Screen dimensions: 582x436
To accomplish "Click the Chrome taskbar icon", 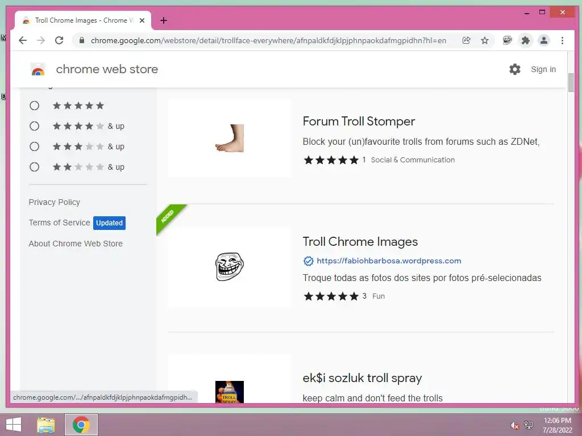I will [81, 425].
